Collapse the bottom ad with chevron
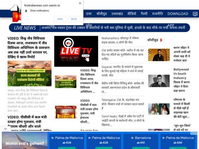199x149 pixels. click(x=5, y=129)
